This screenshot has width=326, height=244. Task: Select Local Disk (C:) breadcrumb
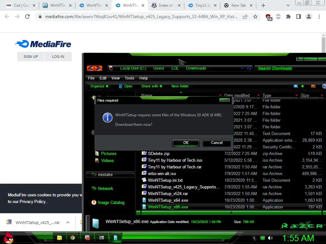point(133,68)
